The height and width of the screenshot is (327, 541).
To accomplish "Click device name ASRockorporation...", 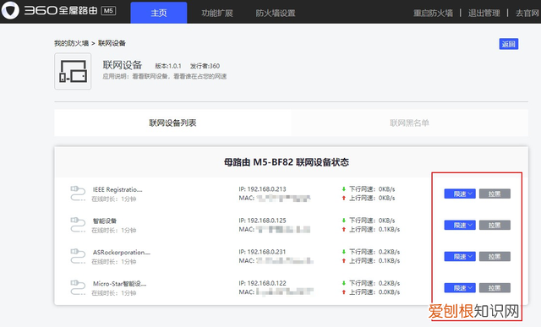I will click(122, 252).
